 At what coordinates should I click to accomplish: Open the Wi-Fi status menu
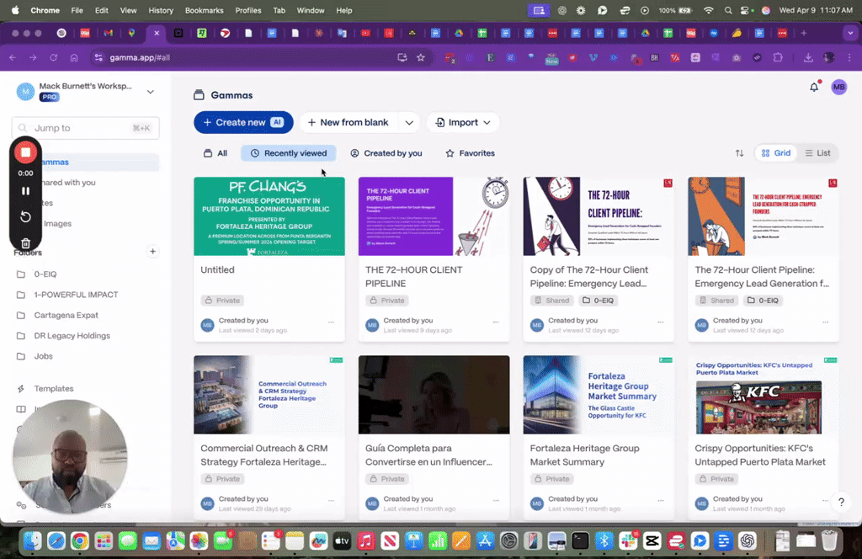(709, 10)
